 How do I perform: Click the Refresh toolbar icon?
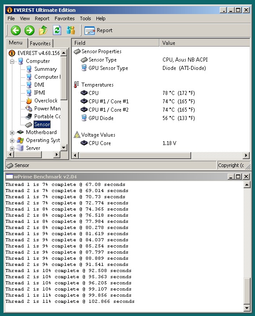tap(57, 30)
